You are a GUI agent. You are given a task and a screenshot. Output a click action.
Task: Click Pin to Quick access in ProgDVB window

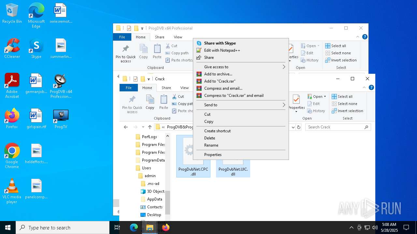125,54
